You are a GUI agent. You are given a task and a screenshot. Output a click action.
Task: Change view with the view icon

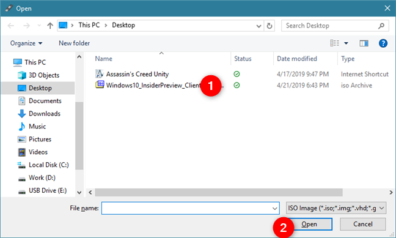[x=335, y=43]
